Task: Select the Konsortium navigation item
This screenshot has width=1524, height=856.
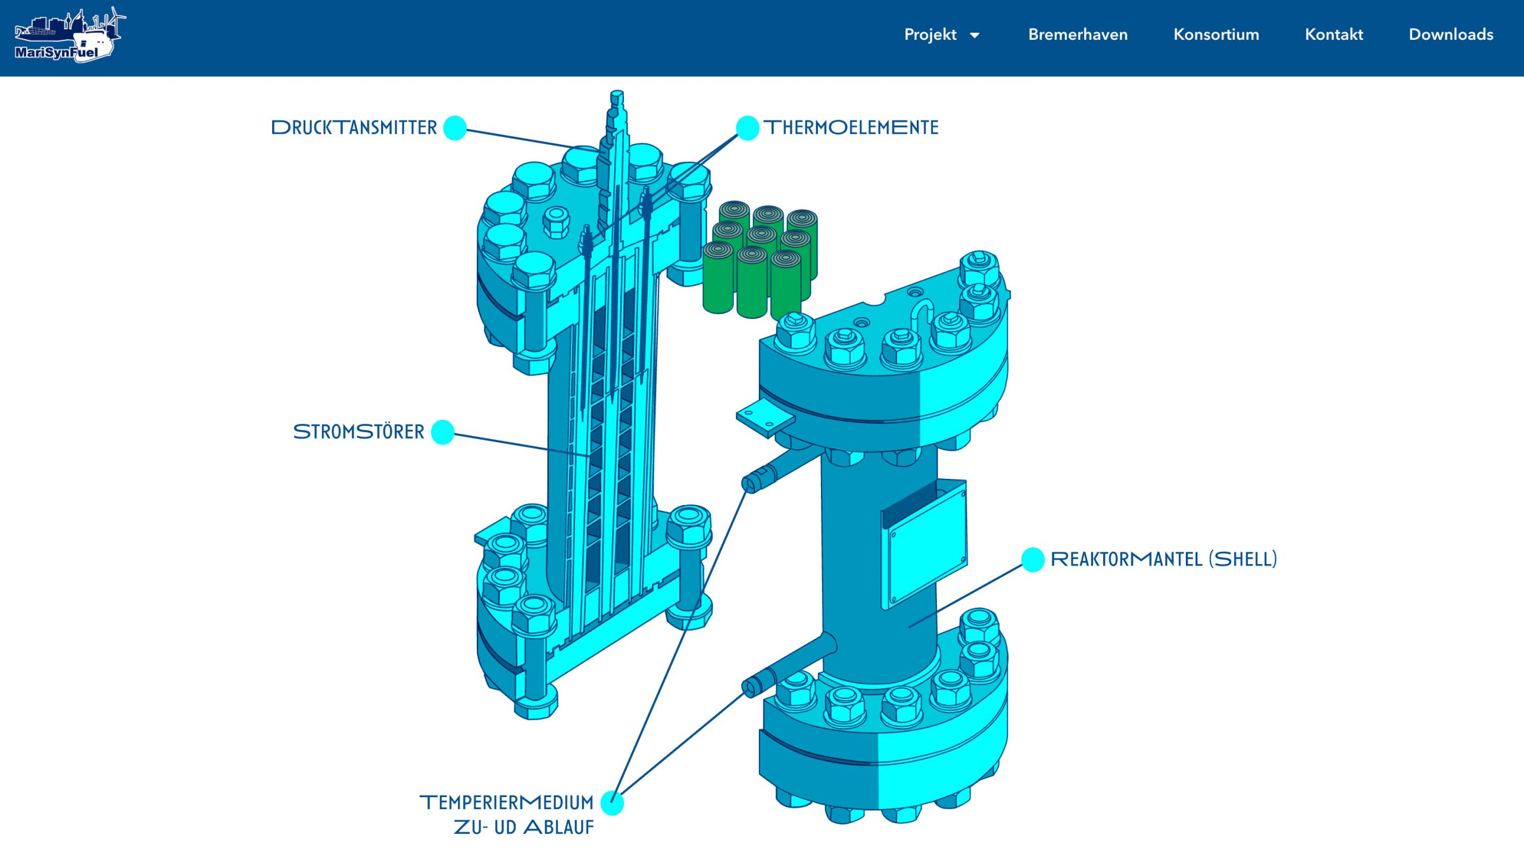Action: pos(1216,35)
